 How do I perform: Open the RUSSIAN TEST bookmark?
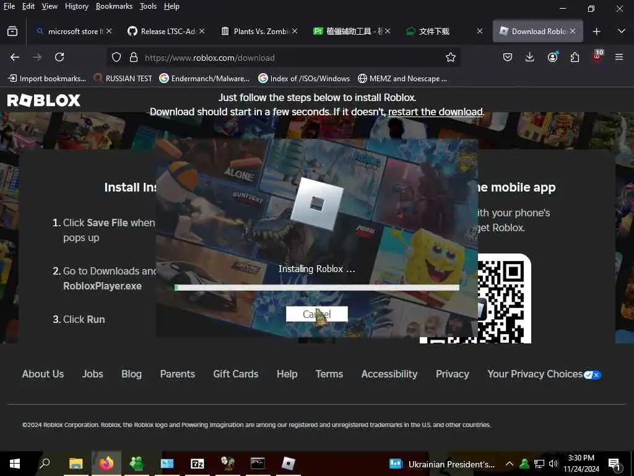click(123, 79)
